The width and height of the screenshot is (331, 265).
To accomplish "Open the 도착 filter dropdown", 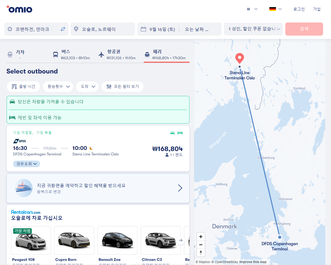I will (x=87, y=87).
